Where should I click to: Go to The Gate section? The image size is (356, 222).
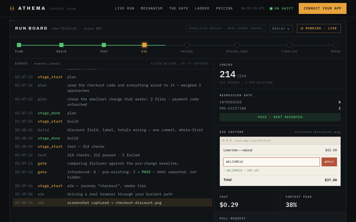click(x=179, y=9)
